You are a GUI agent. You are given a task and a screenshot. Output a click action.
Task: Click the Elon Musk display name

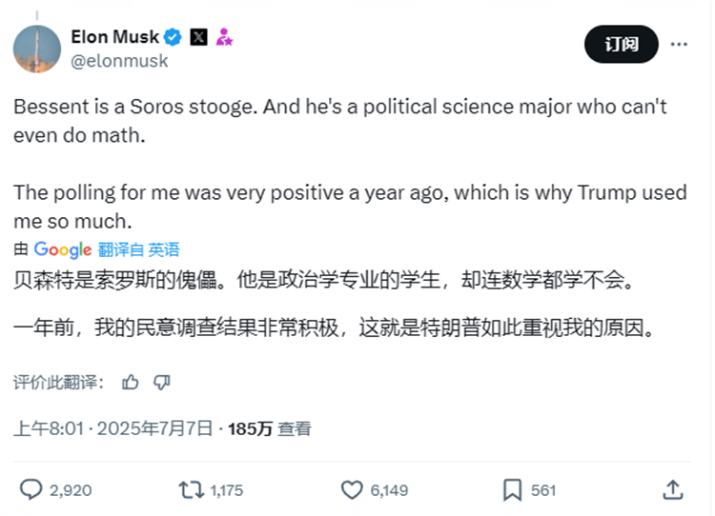[114, 37]
